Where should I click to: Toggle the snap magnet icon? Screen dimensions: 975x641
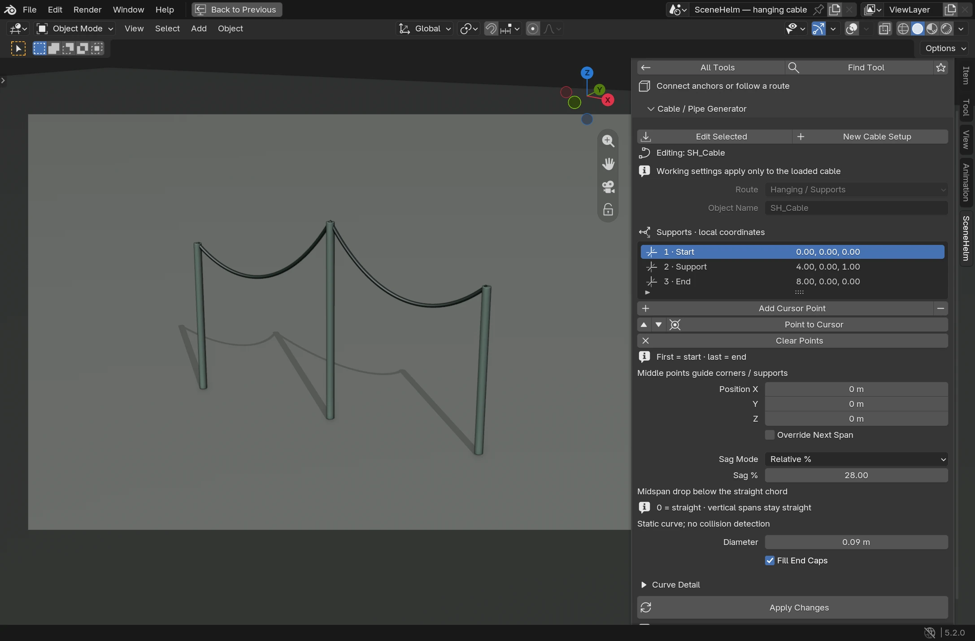[491, 29]
